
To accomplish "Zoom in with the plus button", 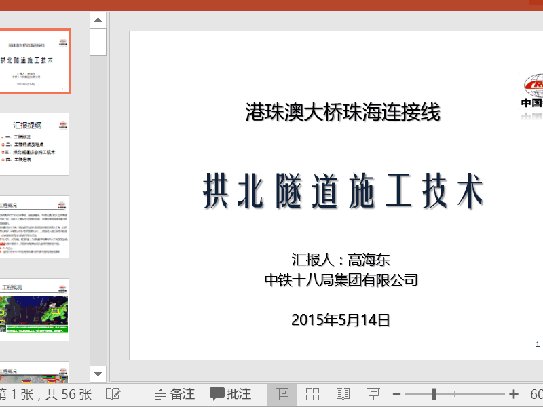I will (514, 394).
